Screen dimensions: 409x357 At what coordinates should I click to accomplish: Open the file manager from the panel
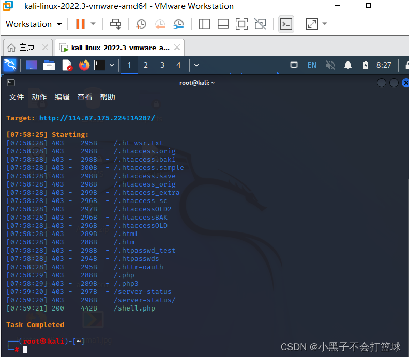coord(49,65)
